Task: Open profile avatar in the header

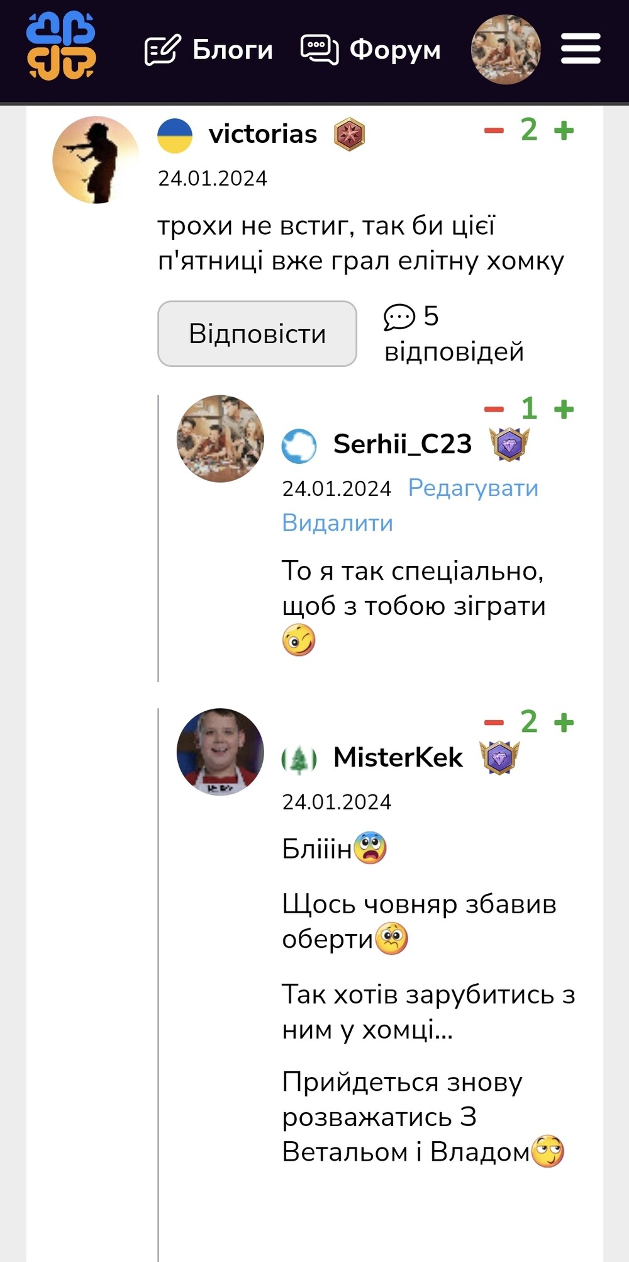Action: (x=506, y=49)
